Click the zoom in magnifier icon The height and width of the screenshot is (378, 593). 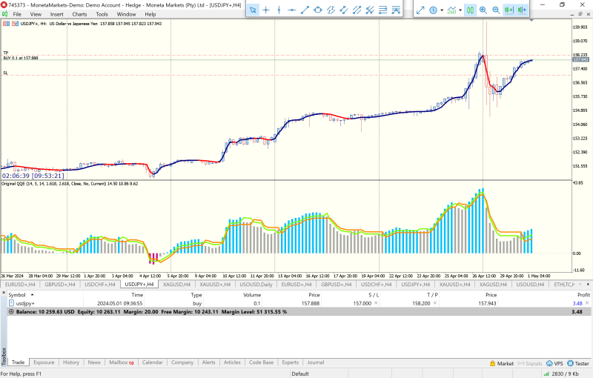point(483,10)
